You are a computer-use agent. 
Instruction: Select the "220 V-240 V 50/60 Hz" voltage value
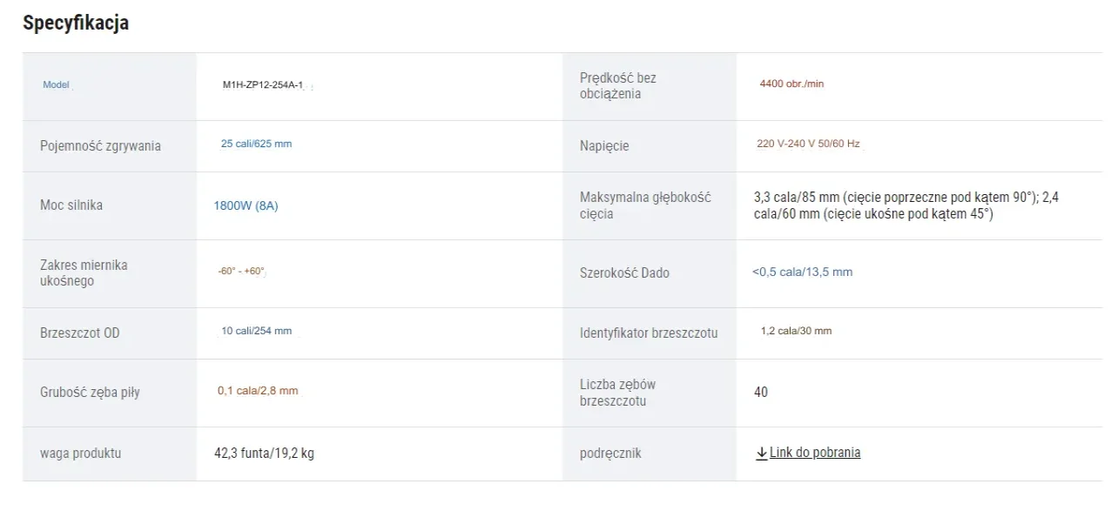pos(807,144)
